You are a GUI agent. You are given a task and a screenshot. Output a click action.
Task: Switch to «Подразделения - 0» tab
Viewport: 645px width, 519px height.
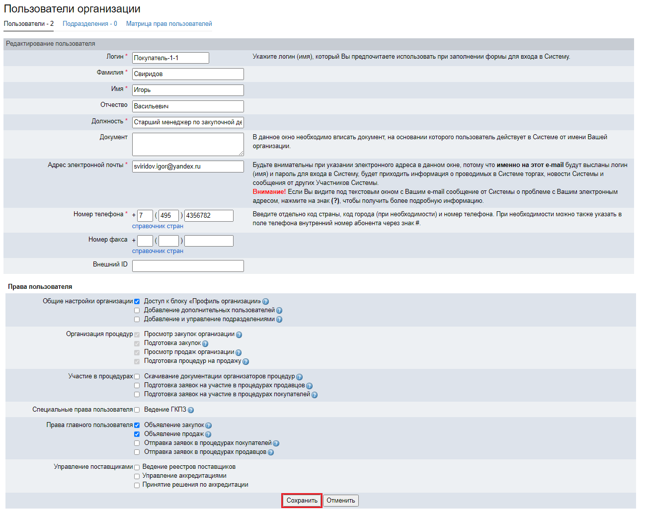(90, 24)
